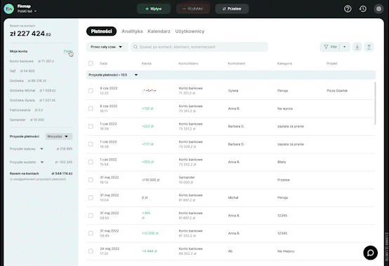The width and height of the screenshot is (389, 266).
Task: Click the Przelew transfer button
Action: click(x=232, y=9)
